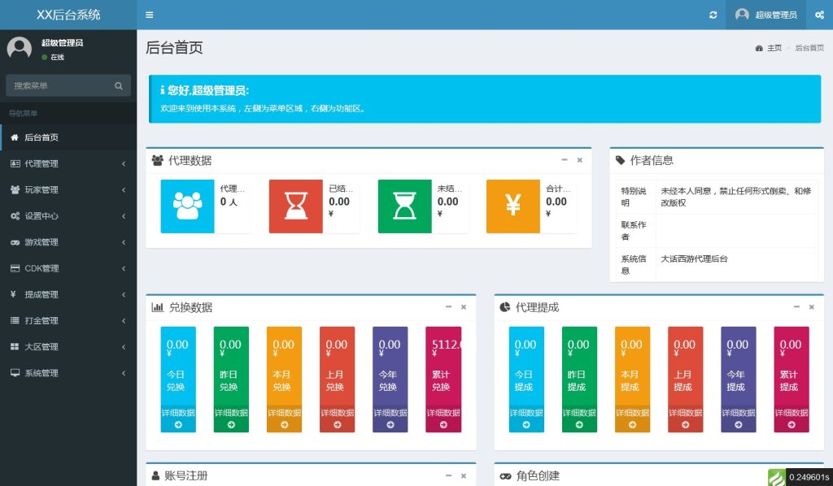Screen dimensions: 833x486
Task: Click the hamburger menu to collapse the sidebar
Action: (149, 15)
